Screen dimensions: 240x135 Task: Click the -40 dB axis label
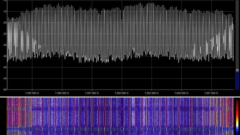(x=5, y=67)
